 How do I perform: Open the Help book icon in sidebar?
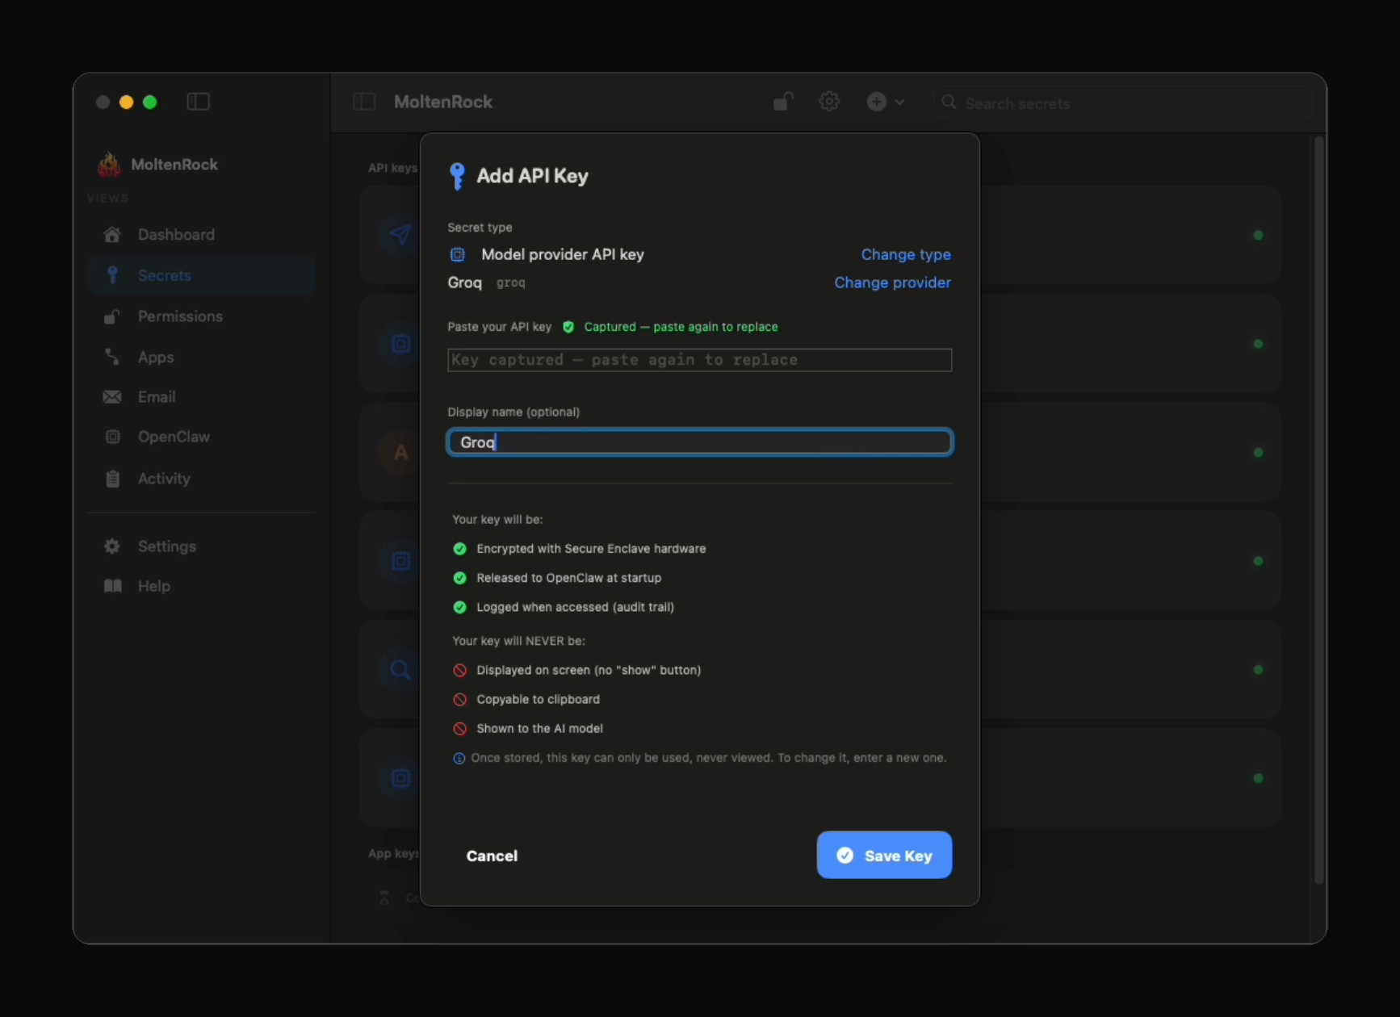point(113,586)
